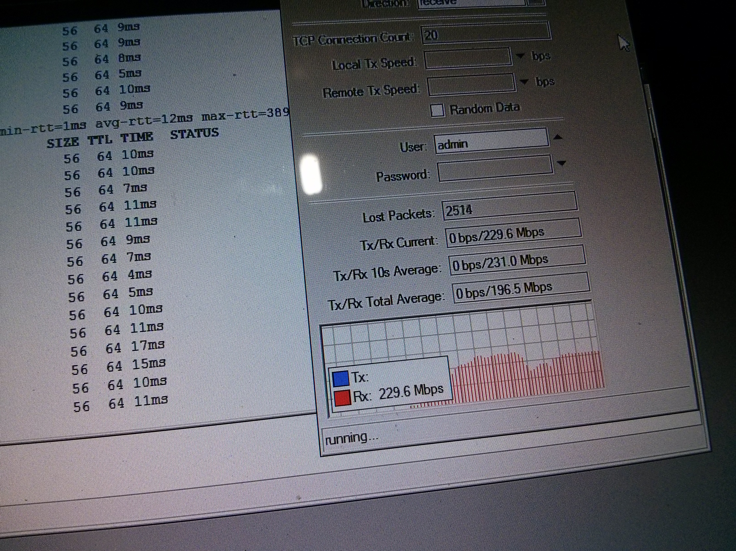Screen dimensions: 736x551
Task: Click the Local Tx Speed input field
Action: point(467,58)
